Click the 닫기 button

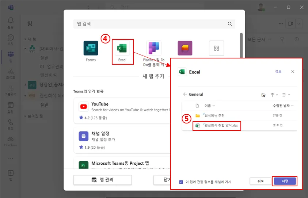(x=162, y=180)
